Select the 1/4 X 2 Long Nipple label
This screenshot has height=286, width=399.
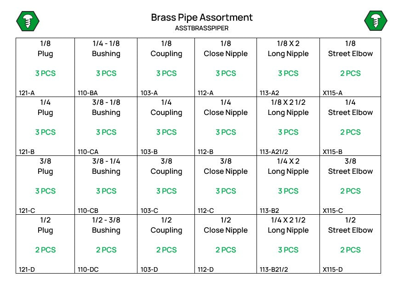(288, 166)
